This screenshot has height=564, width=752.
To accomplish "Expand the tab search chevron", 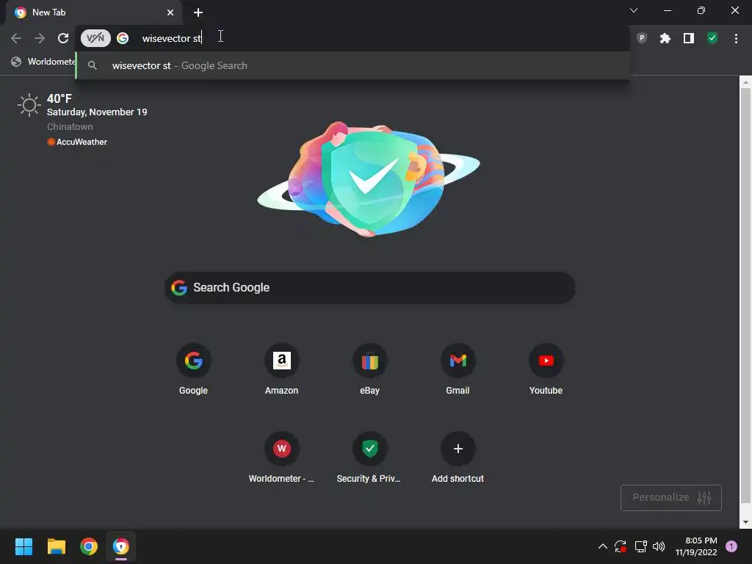I will 634,10.
